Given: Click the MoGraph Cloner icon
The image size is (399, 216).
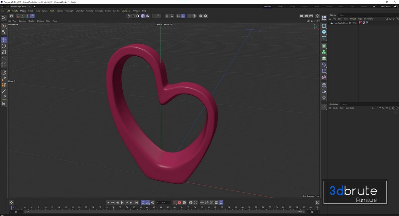Looking at the screenshot, I should pos(324,52).
